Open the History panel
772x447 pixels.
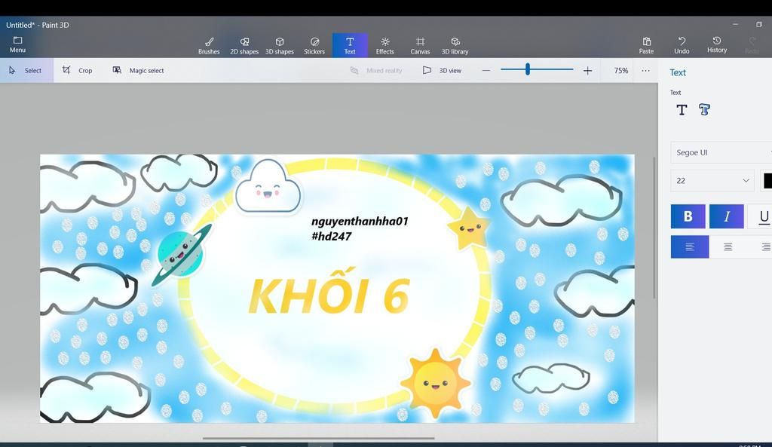(x=717, y=45)
